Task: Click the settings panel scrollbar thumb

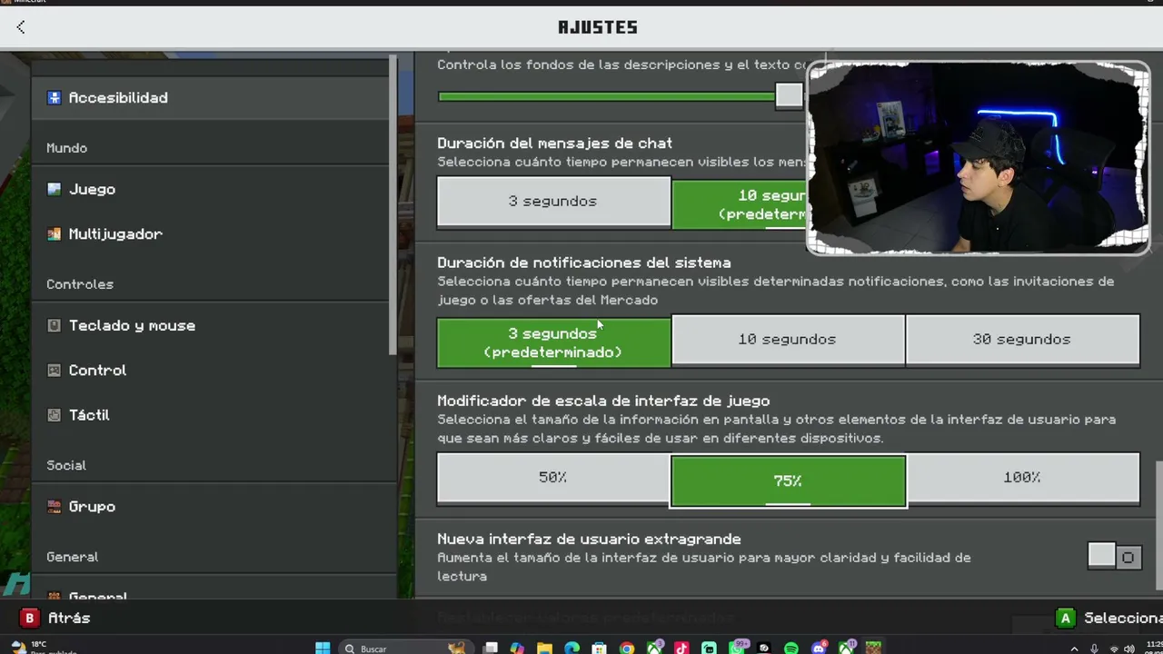Action: pyautogui.click(x=1158, y=525)
